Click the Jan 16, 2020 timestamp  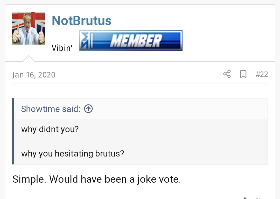pyautogui.click(x=34, y=75)
